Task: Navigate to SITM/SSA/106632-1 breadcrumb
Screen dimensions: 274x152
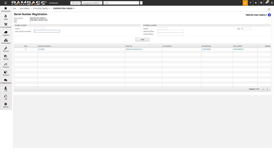Action: [x=41, y=8]
